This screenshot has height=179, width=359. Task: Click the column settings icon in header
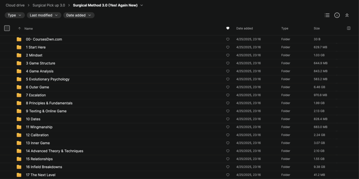point(348,28)
